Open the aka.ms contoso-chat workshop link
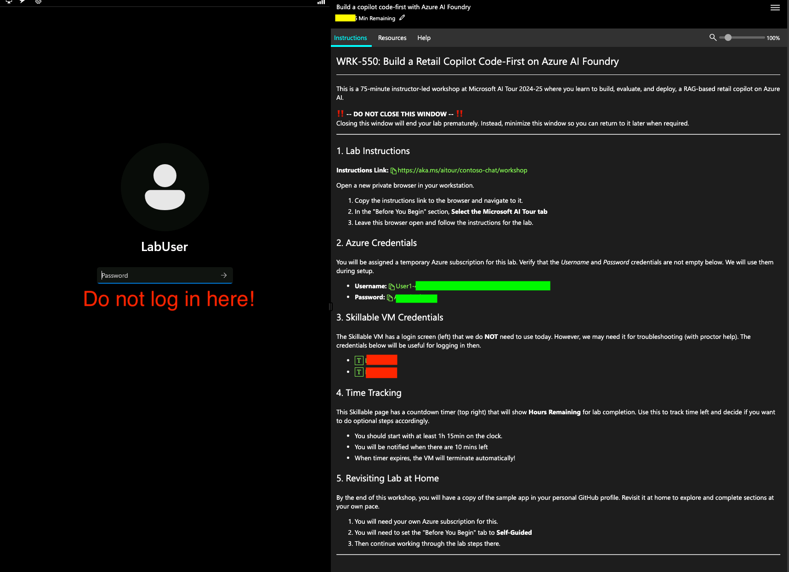Image resolution: width=789 pixels, height=572 pixels. coord(462,171)
